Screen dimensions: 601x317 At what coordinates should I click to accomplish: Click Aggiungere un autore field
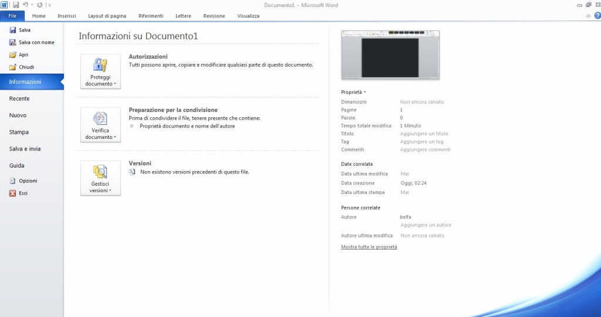point(426,225)
